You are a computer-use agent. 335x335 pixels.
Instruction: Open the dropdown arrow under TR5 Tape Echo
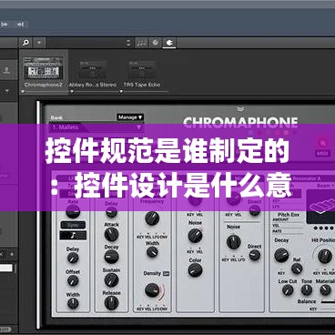[x=121, y=91]
